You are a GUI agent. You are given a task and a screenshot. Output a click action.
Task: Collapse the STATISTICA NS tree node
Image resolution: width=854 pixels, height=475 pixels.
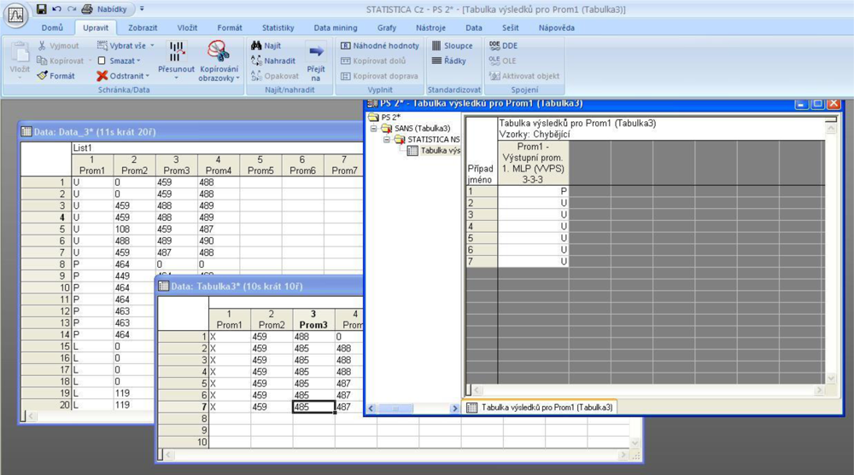click(x=387, y=140)
